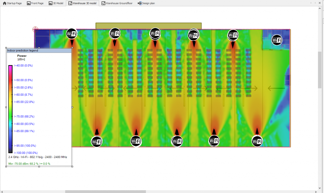Click the ">-100.00 (100.0%)" legend entry
Image resolution: width=324 pixels, height=193 pixels.
click(x=26, y=153)
